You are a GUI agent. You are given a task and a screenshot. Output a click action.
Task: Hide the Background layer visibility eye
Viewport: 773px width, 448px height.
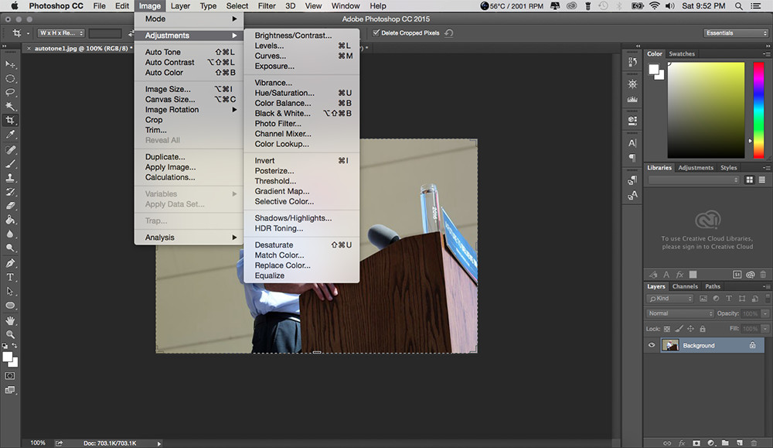tap(652, 345)
